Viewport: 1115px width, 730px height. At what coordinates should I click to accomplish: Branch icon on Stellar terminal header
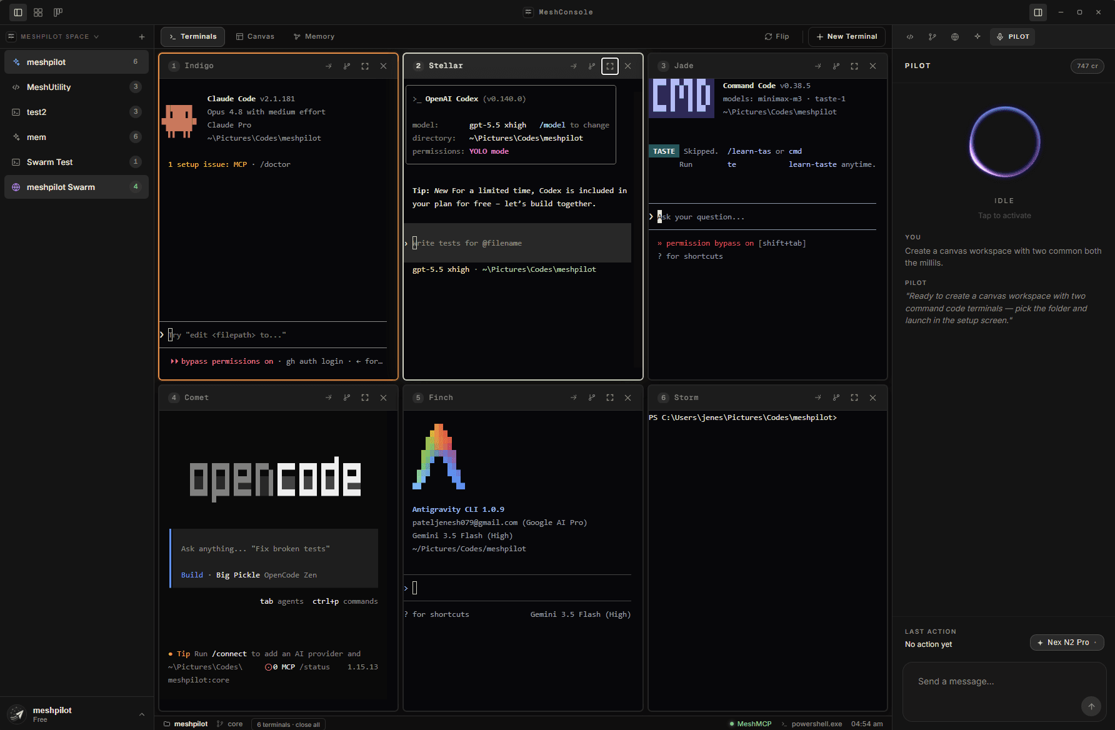[x=592, y=66]
